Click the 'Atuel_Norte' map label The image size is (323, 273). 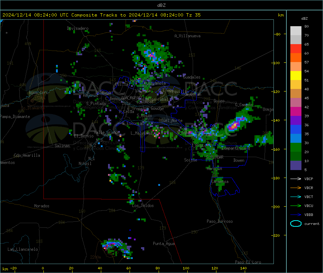(x=170, y=121)
